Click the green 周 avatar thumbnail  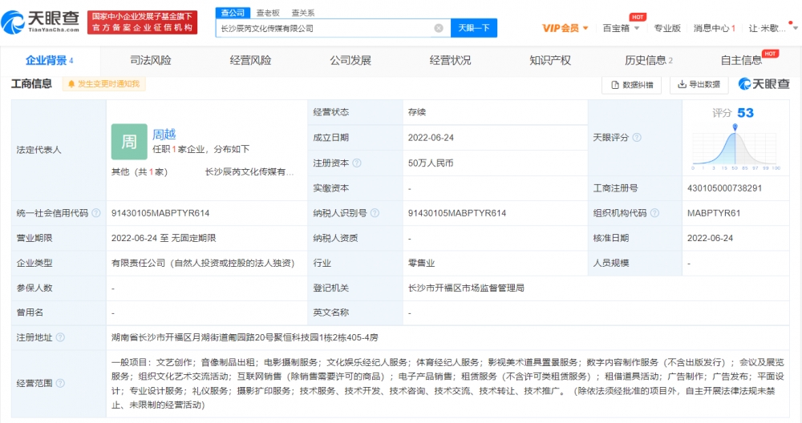[x=129, y=142]
